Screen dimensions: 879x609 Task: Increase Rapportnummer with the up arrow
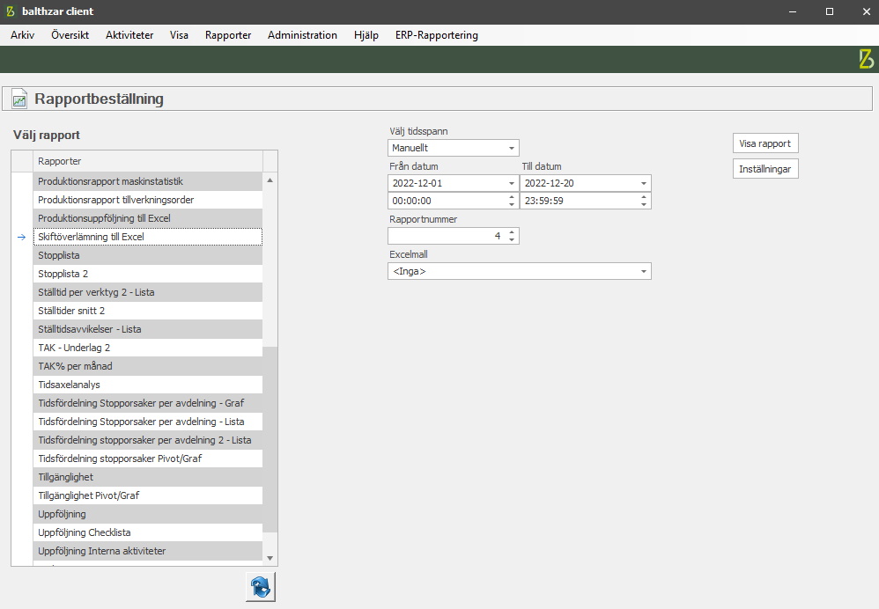513,232
